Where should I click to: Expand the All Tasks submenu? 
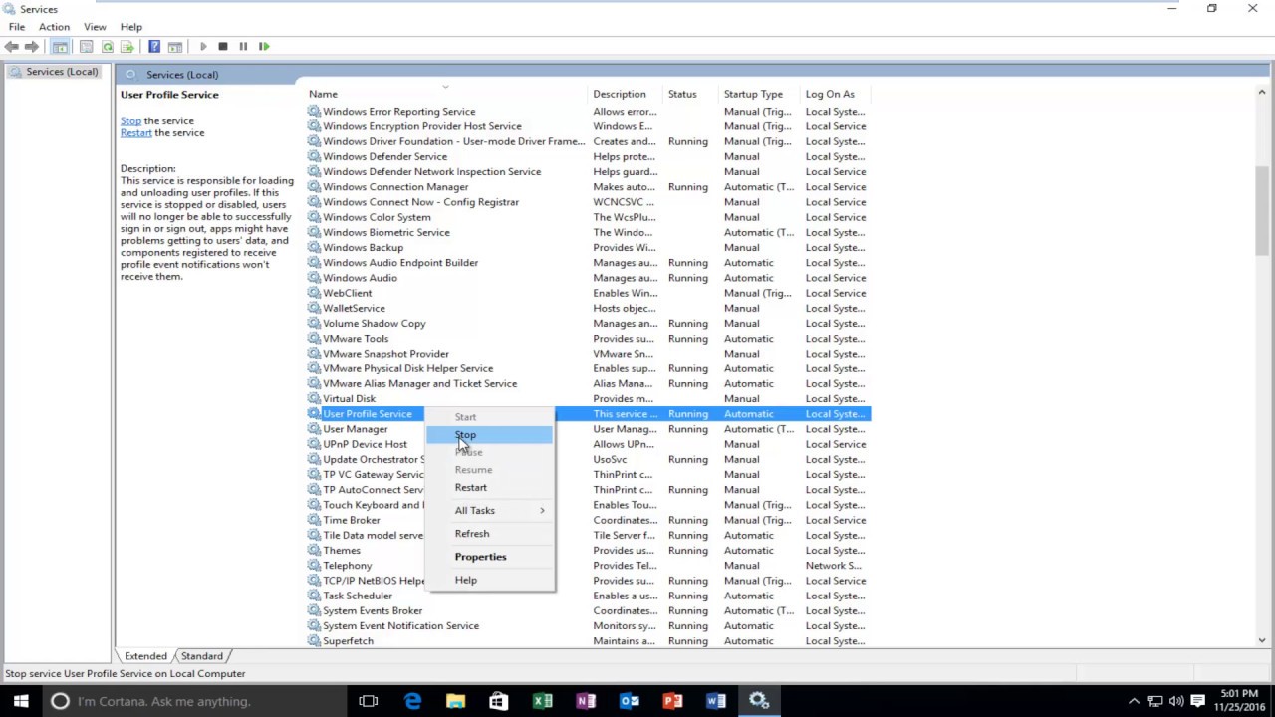point(490,511)
